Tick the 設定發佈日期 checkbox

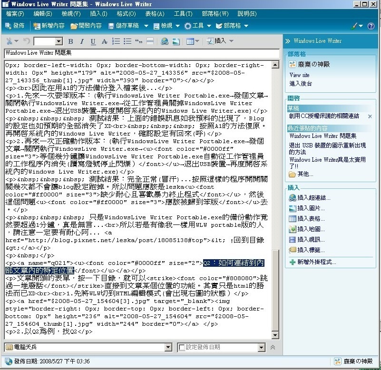pyautogui.click(x=181, y=348)
